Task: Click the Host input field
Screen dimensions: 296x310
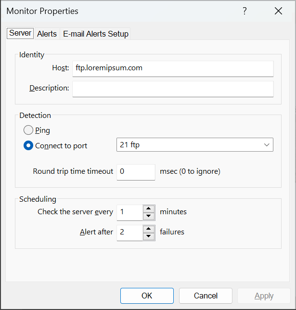Action: click(173, 69)
